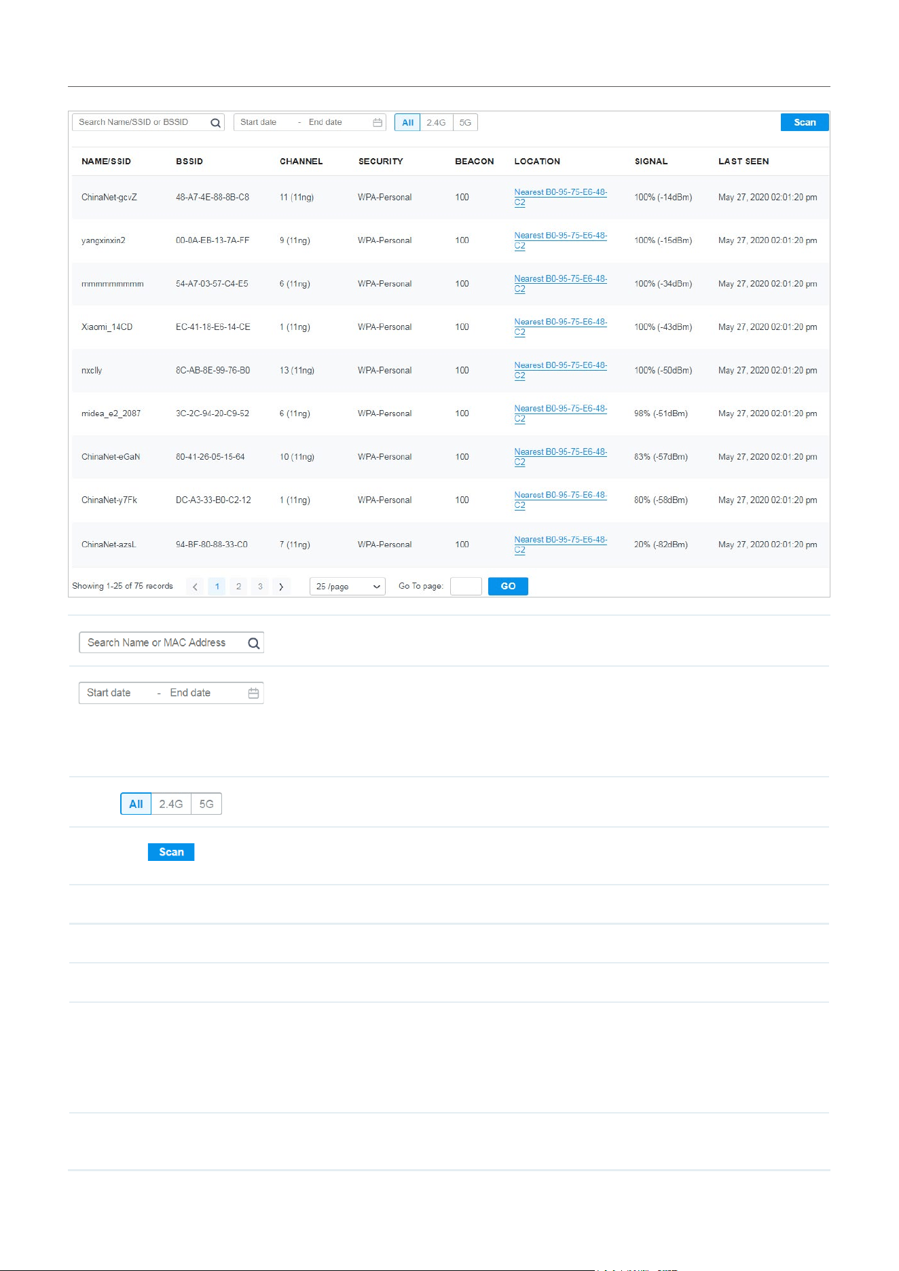Select 5G band filter in table toolbar

(x=465, y=123)
